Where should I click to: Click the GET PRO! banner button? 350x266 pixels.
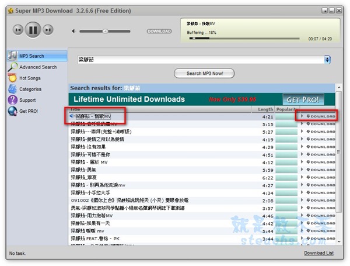pyautogui.click(x=303, y=99)
